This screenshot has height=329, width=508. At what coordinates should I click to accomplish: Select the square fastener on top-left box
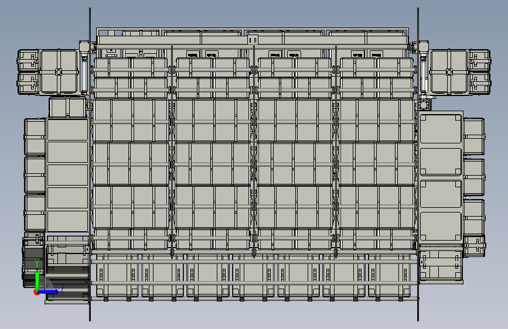pyautogui.click(x=59, y=72)
